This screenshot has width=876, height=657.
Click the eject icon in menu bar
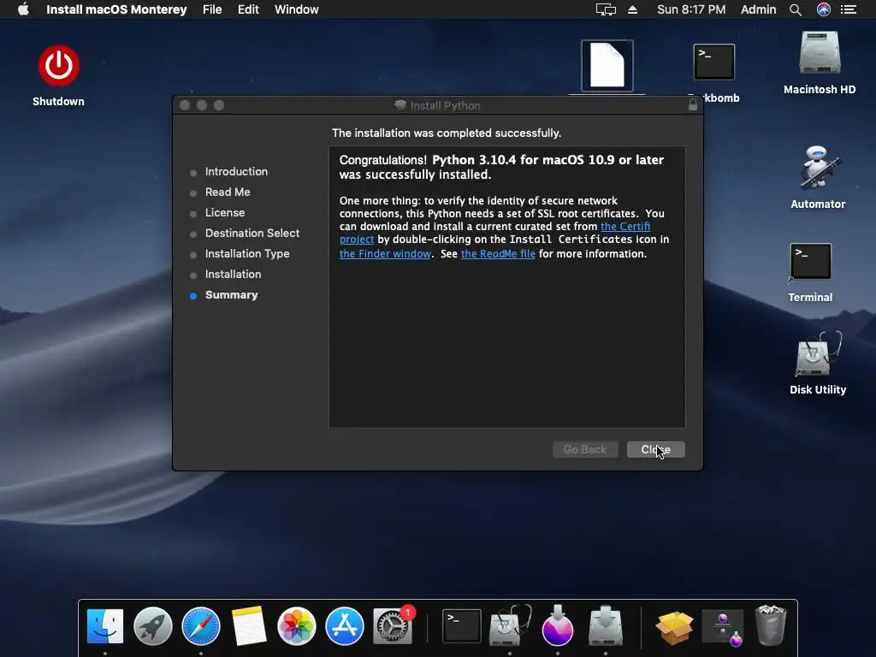tap(632, 9)
